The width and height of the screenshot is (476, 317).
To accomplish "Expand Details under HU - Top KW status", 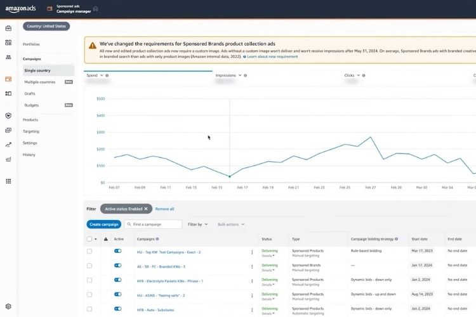I will pos(268,256).
